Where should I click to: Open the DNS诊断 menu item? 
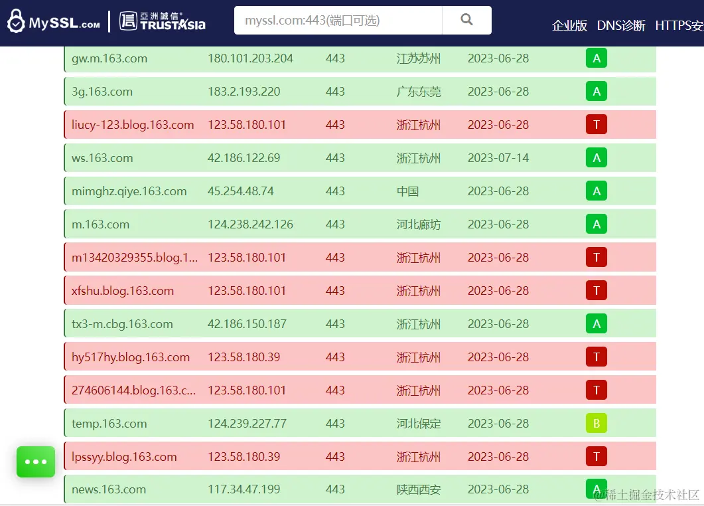click(x=621, y=26)
